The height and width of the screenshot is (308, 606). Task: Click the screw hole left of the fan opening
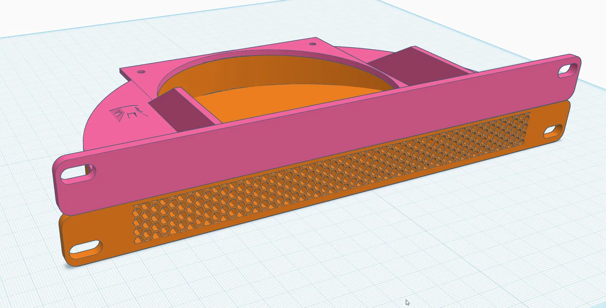tap(142, 71)
